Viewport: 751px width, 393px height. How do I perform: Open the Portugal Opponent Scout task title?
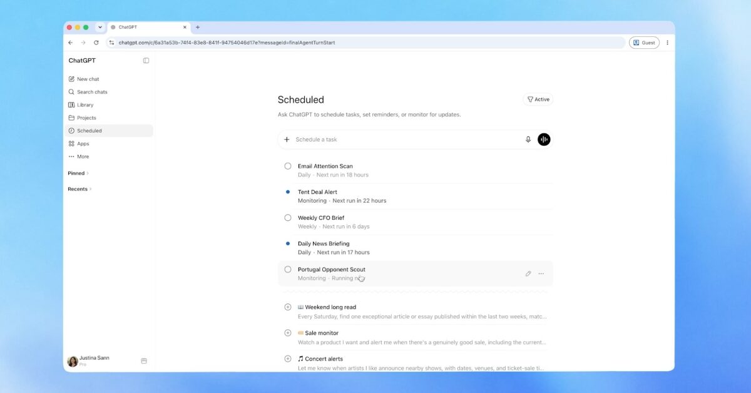[x=332, y=270]
